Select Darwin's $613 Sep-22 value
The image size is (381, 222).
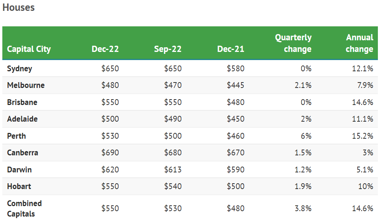pos(173,170)
